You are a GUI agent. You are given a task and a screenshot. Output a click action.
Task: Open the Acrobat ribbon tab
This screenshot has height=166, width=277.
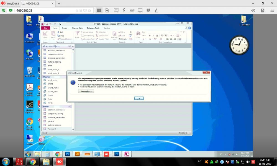[107, 28]
